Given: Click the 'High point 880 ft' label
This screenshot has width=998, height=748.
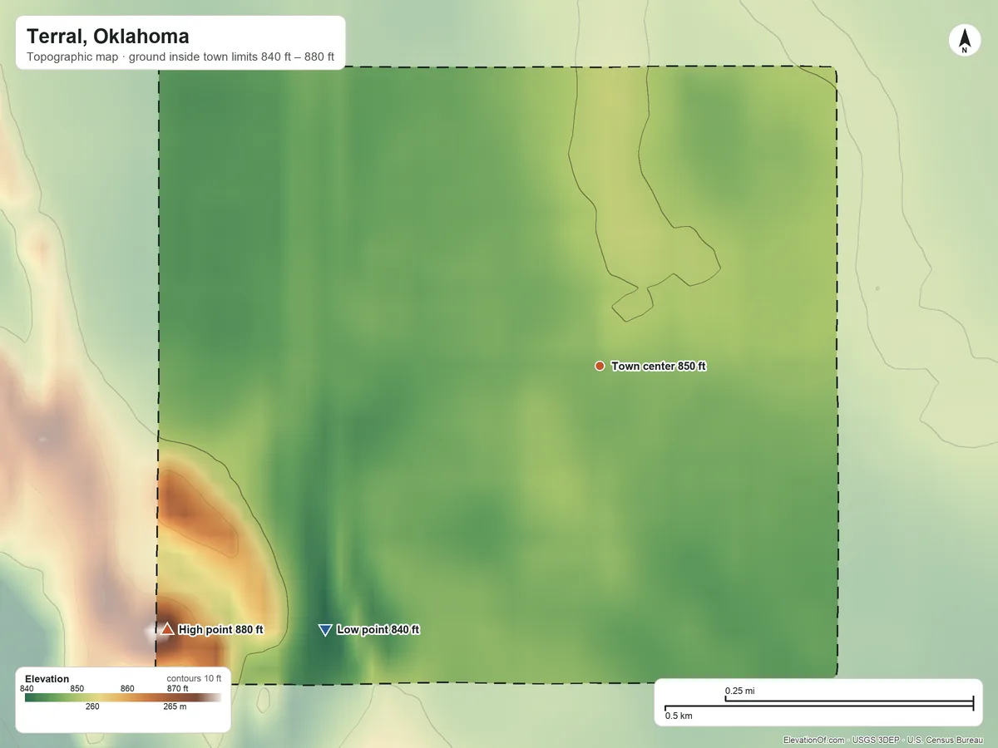Looking at the screenshot, I should coord(220,630).
